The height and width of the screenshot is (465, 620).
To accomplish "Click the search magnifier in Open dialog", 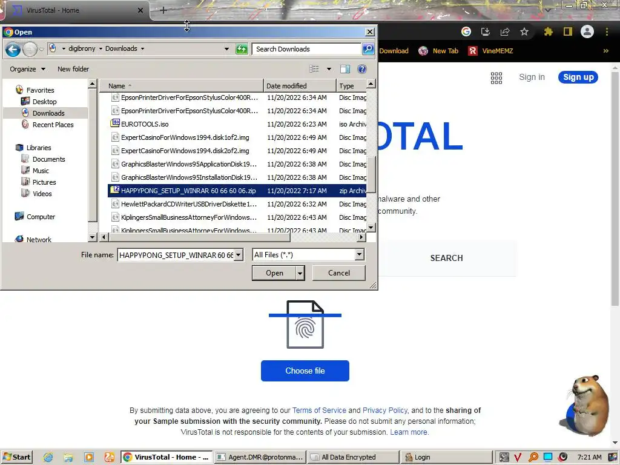I will (368, 49).
